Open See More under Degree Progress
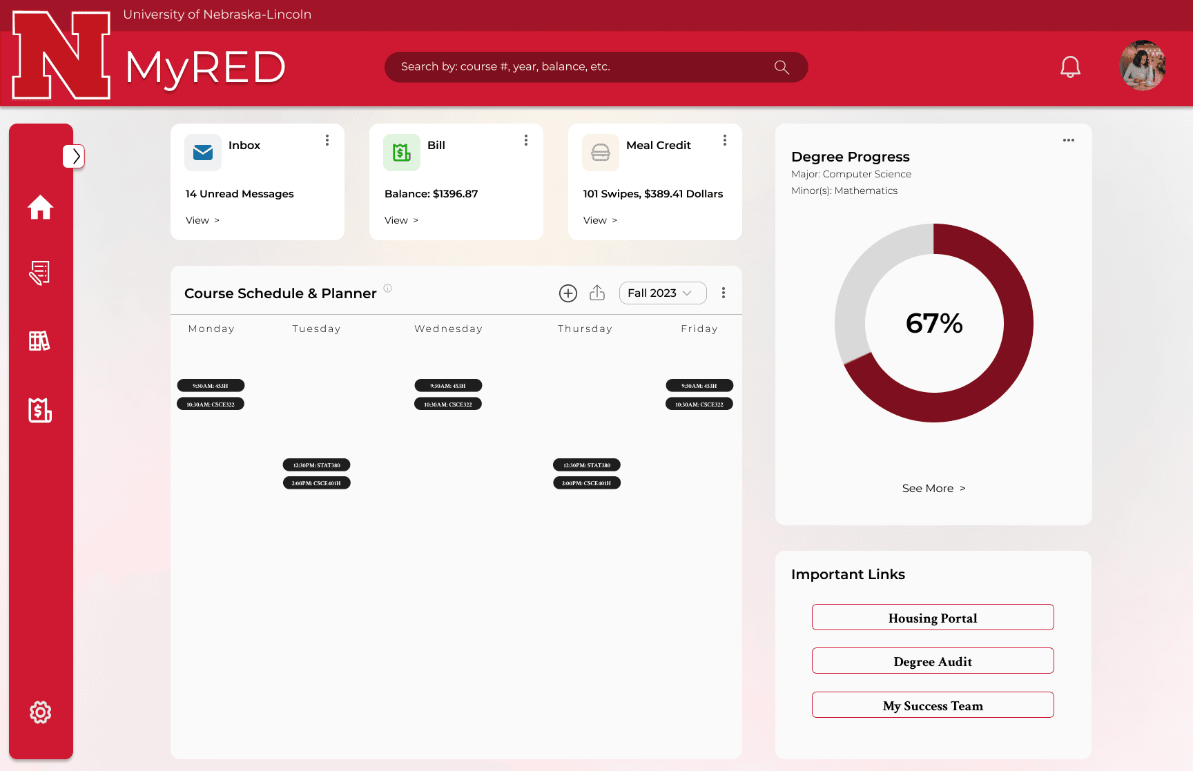 tap(933, 488)
